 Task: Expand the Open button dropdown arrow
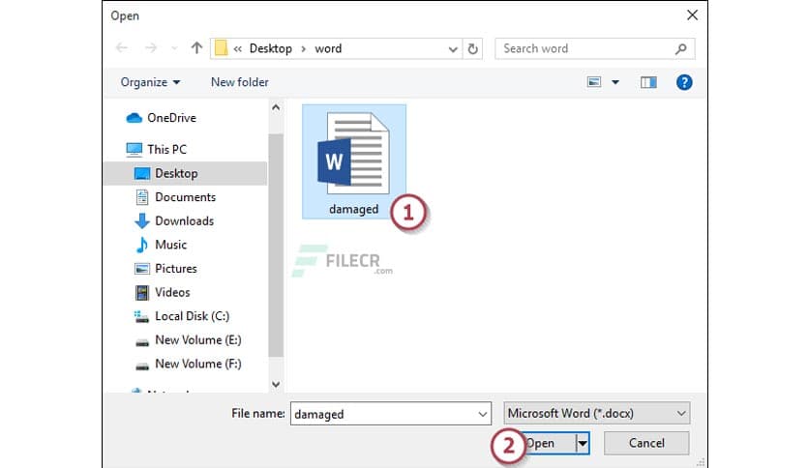pyautogui.click(x=583, y=443)
